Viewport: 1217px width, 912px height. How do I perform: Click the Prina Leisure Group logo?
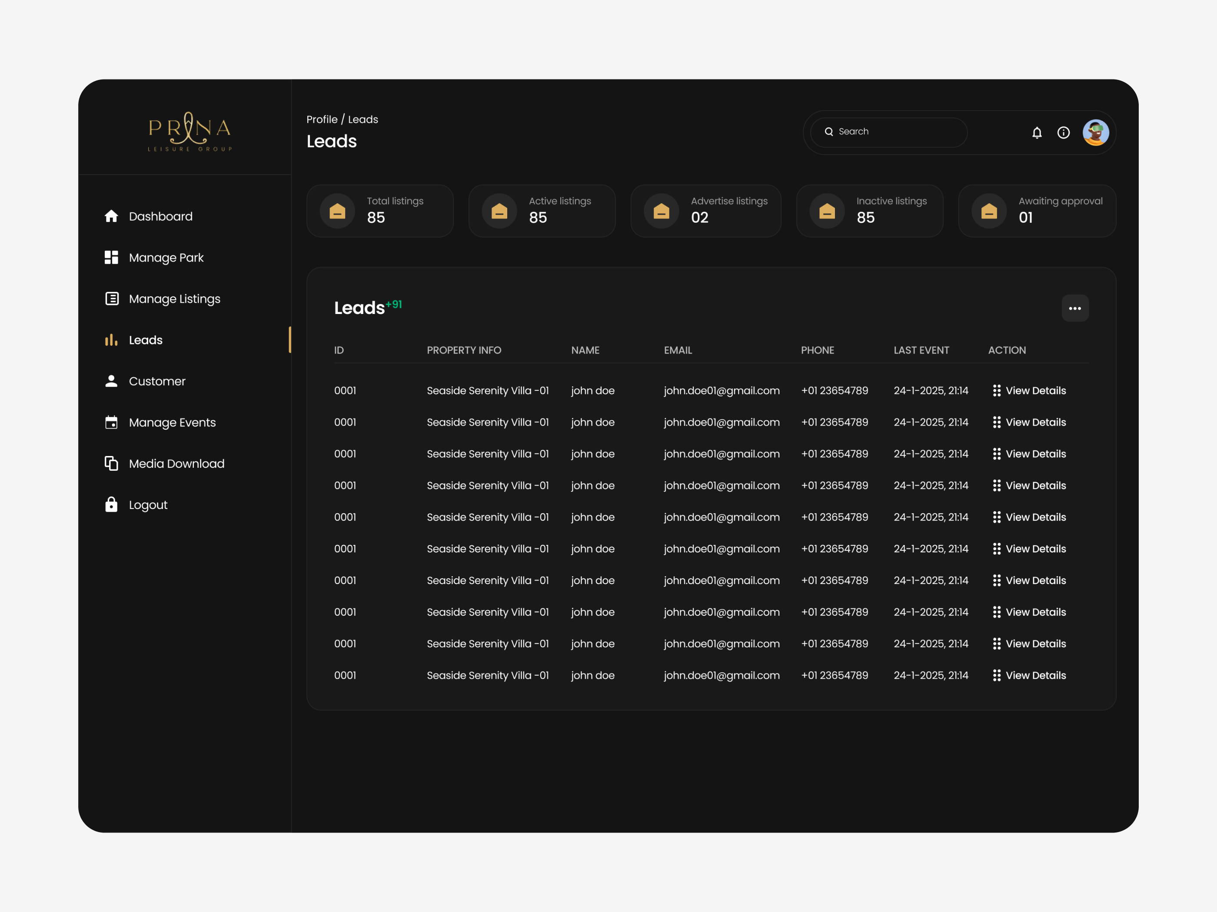click(190, 132)
